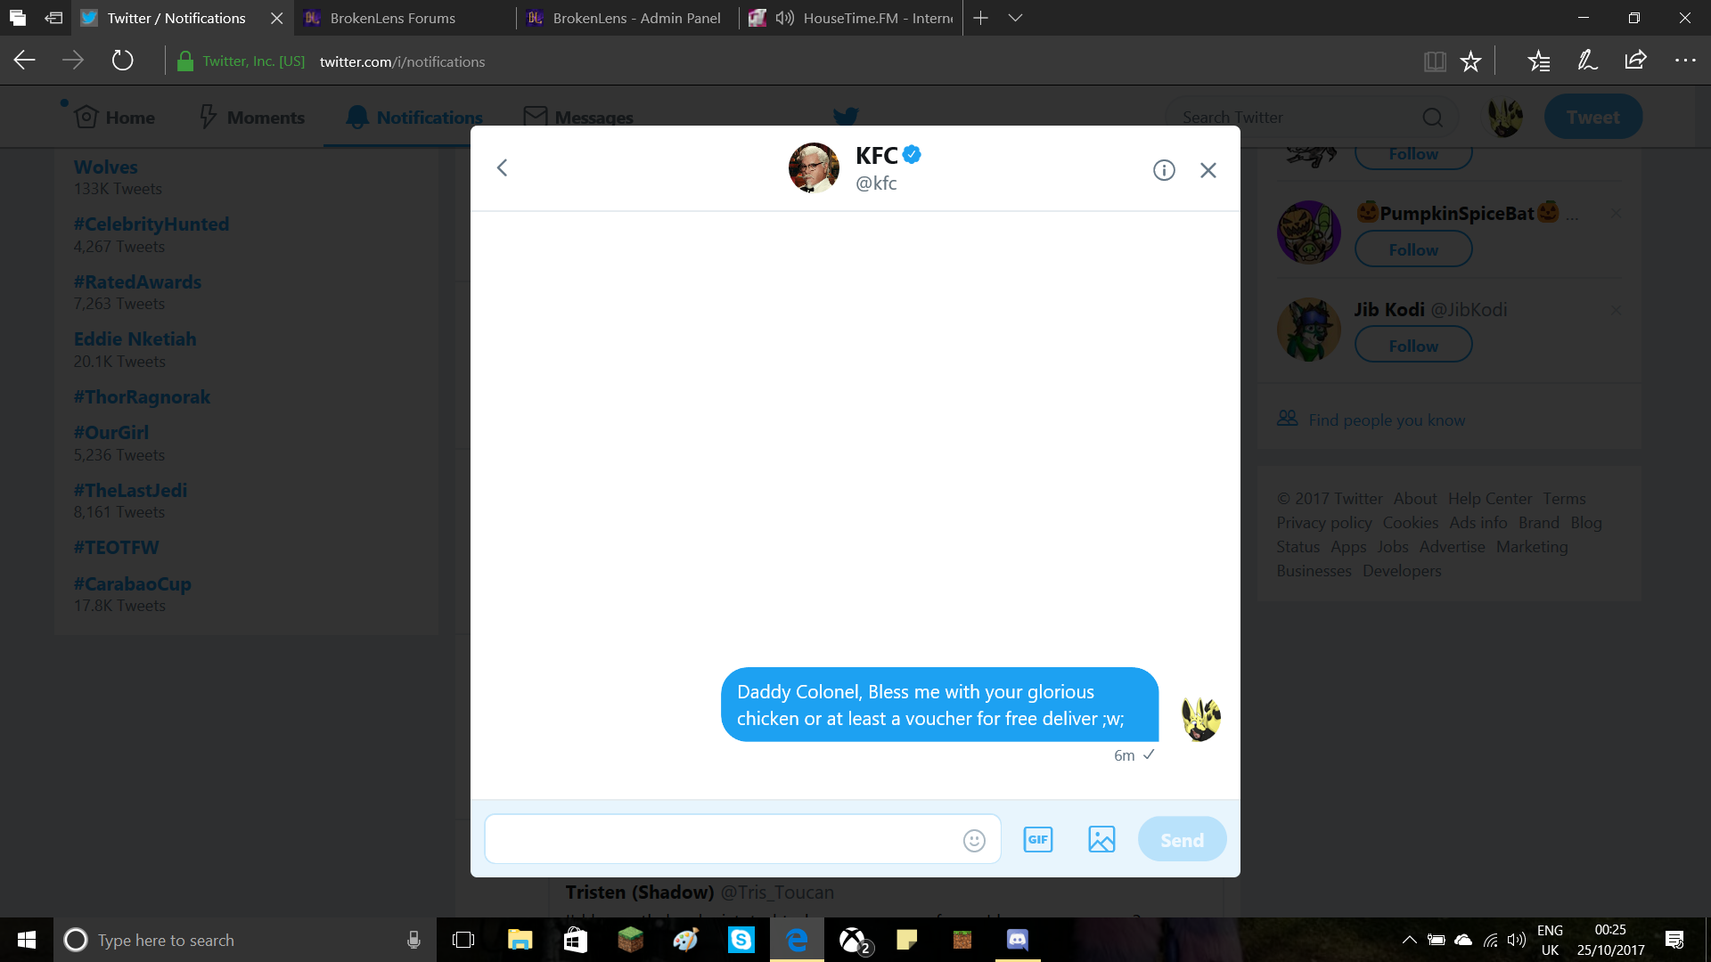Open the Messages tab
The image size is (1711, 962).
tap(578, 118)
